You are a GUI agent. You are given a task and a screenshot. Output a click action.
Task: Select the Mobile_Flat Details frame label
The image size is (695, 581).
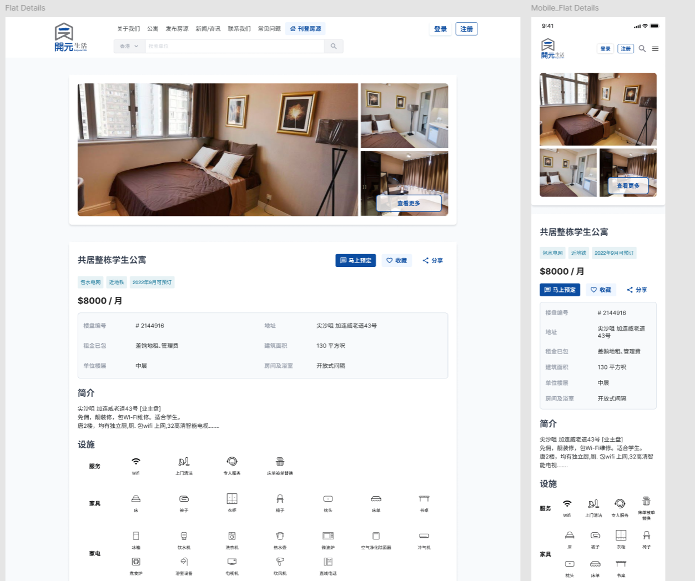565,8
